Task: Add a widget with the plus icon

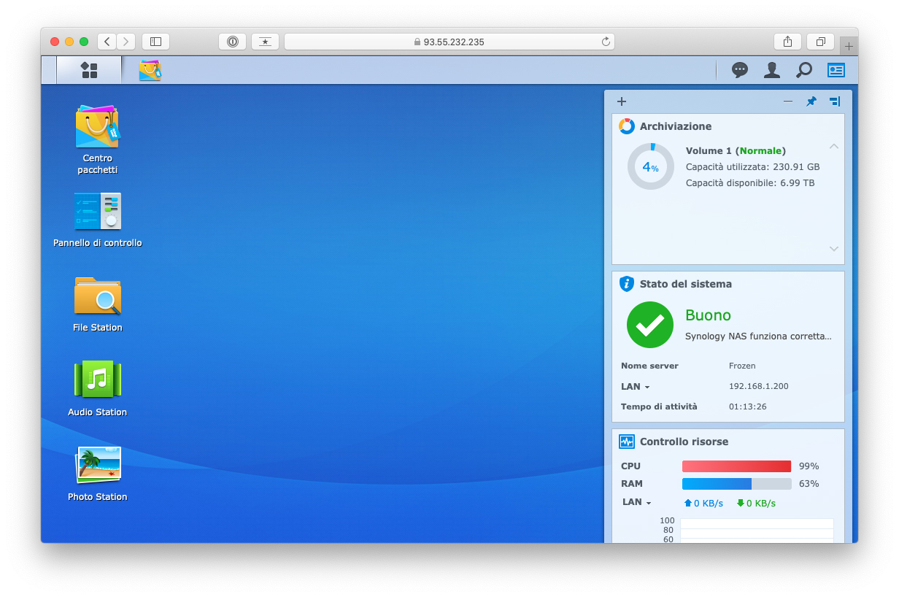Action: point(622,101)
